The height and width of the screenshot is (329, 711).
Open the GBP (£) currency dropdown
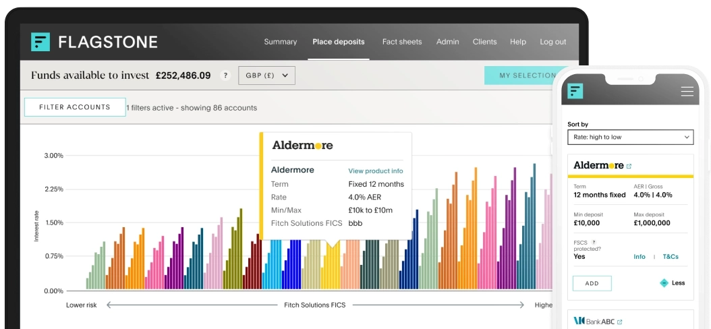click(x=266, y=76)
